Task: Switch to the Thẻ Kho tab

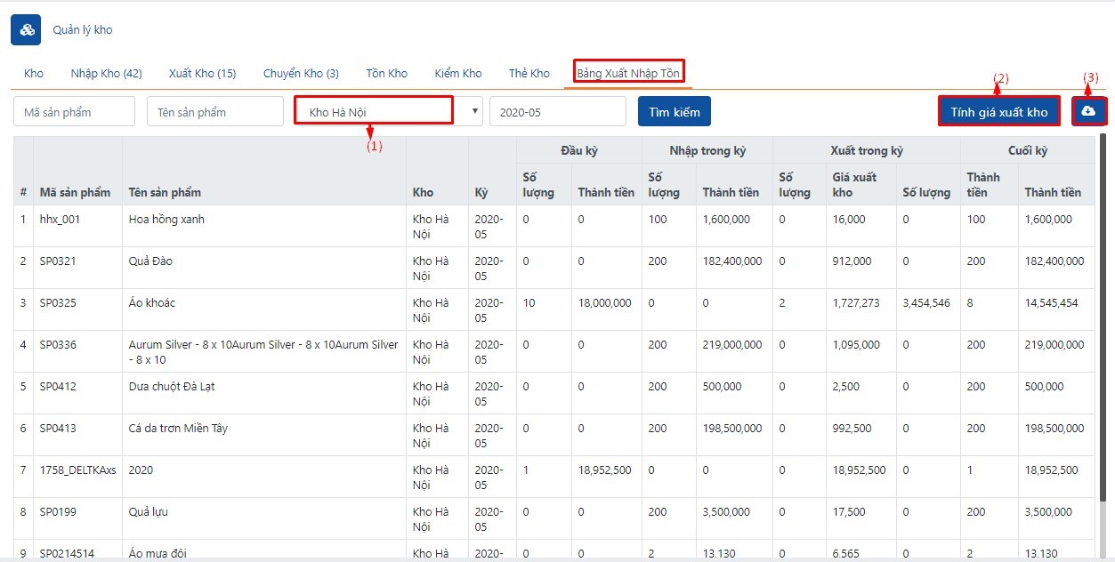Action: (x=529, y=73)
